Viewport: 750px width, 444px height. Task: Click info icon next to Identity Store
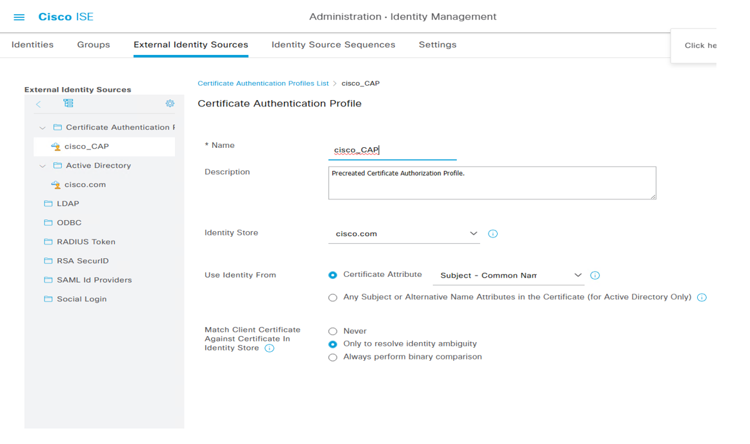tap(492, 234)
